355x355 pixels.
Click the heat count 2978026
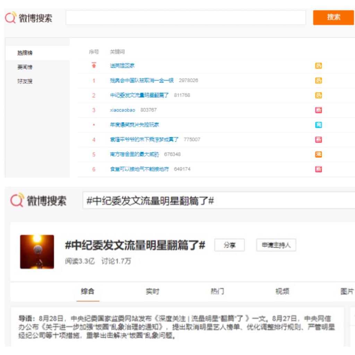(188, 81)
